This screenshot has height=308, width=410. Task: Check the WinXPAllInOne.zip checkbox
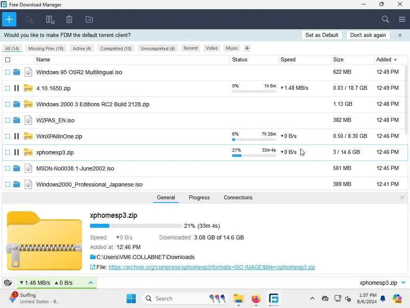8,136
